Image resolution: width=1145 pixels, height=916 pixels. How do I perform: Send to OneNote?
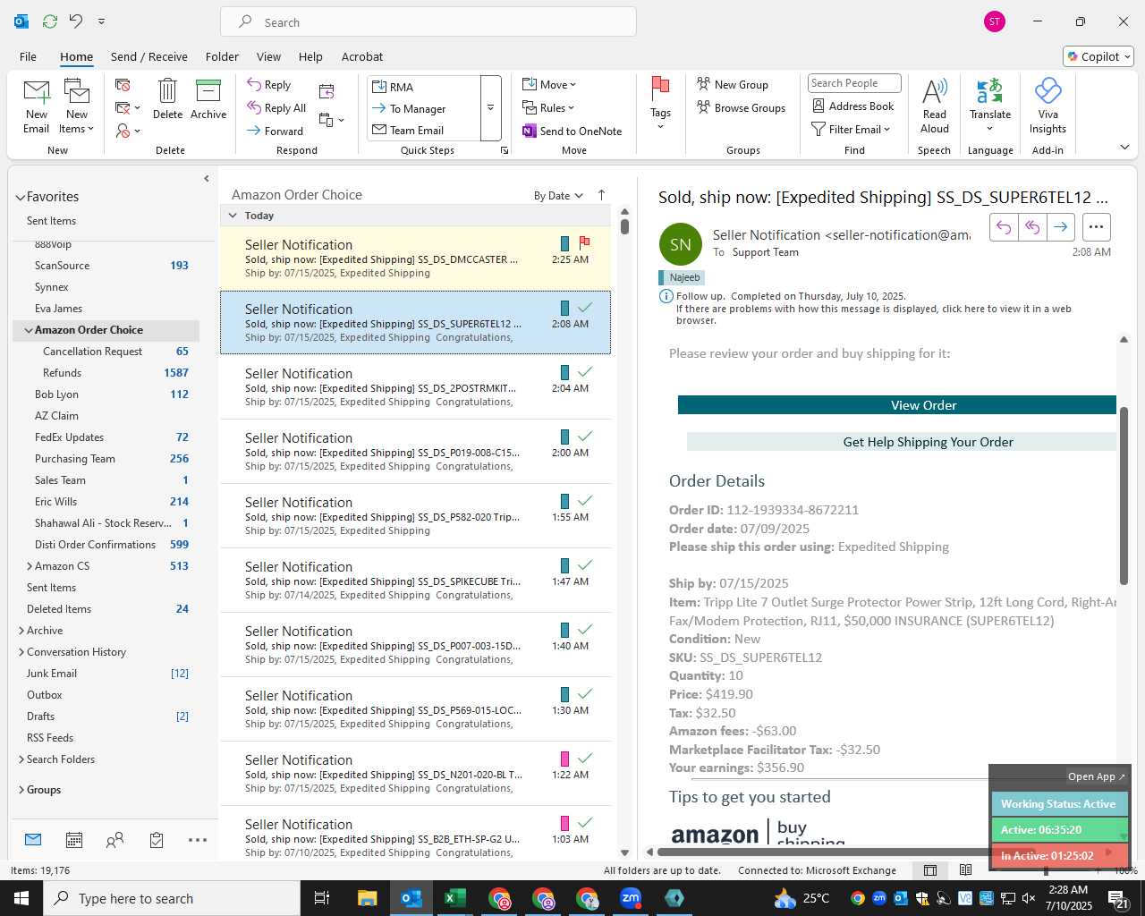[572, 131]
